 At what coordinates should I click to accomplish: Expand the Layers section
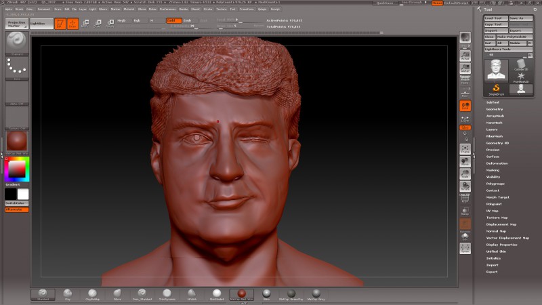click(492, 129)
